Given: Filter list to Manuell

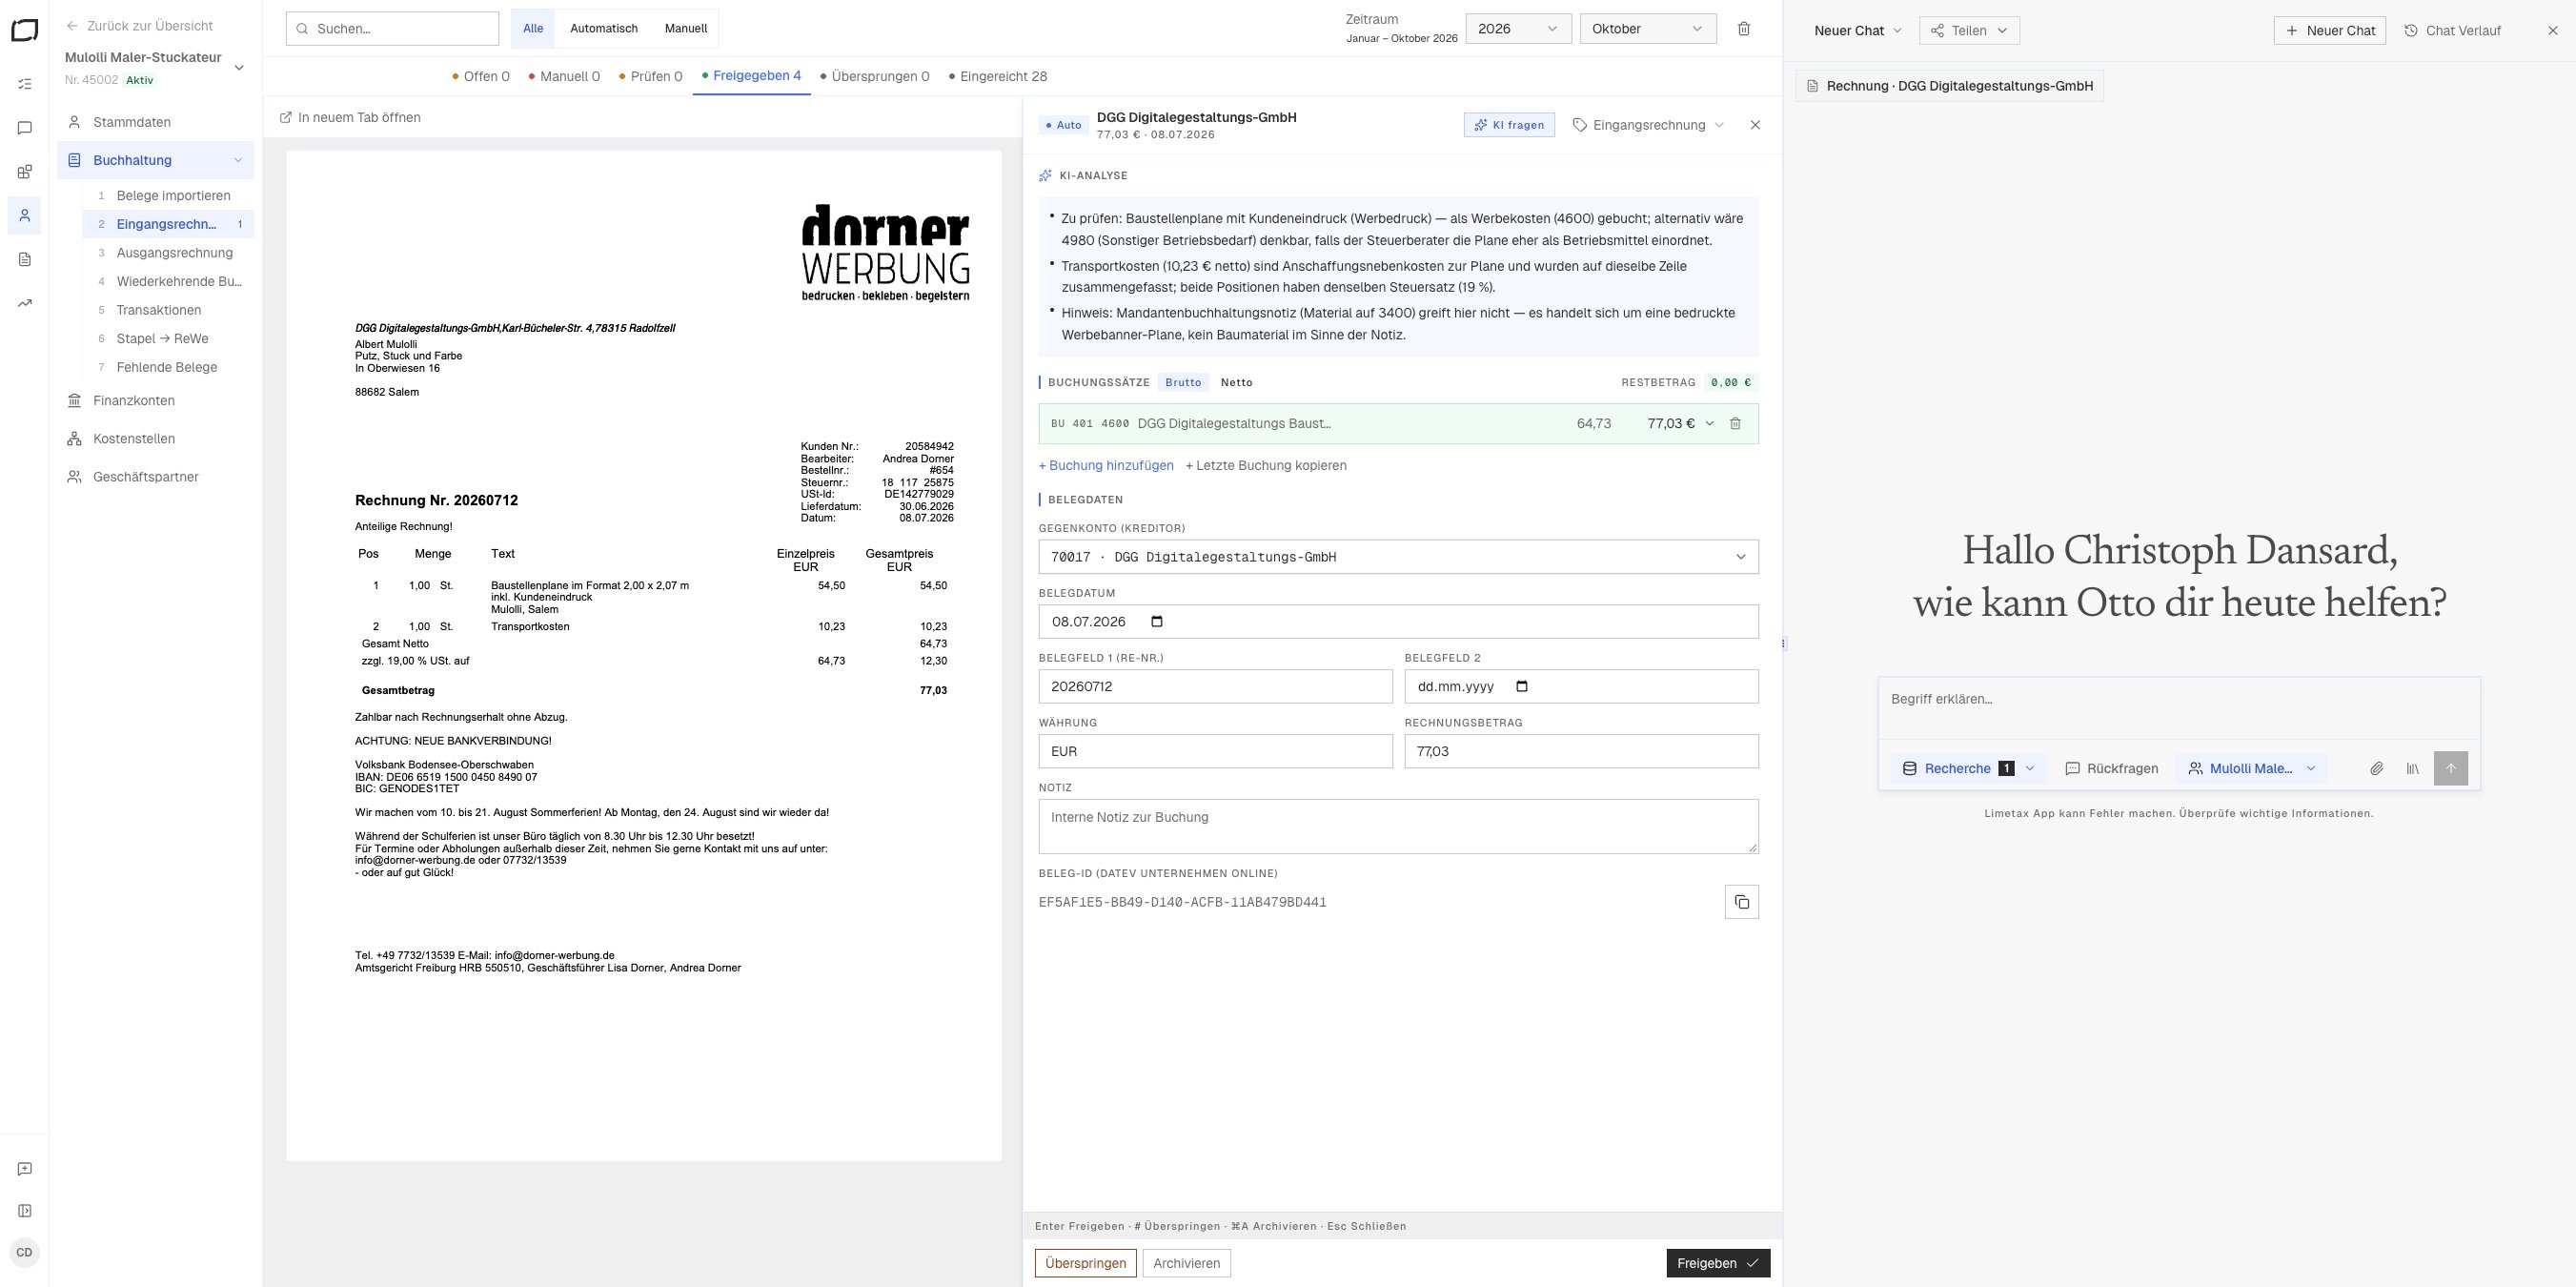Looking at the screenshot, I should click(x=686, y=29).
